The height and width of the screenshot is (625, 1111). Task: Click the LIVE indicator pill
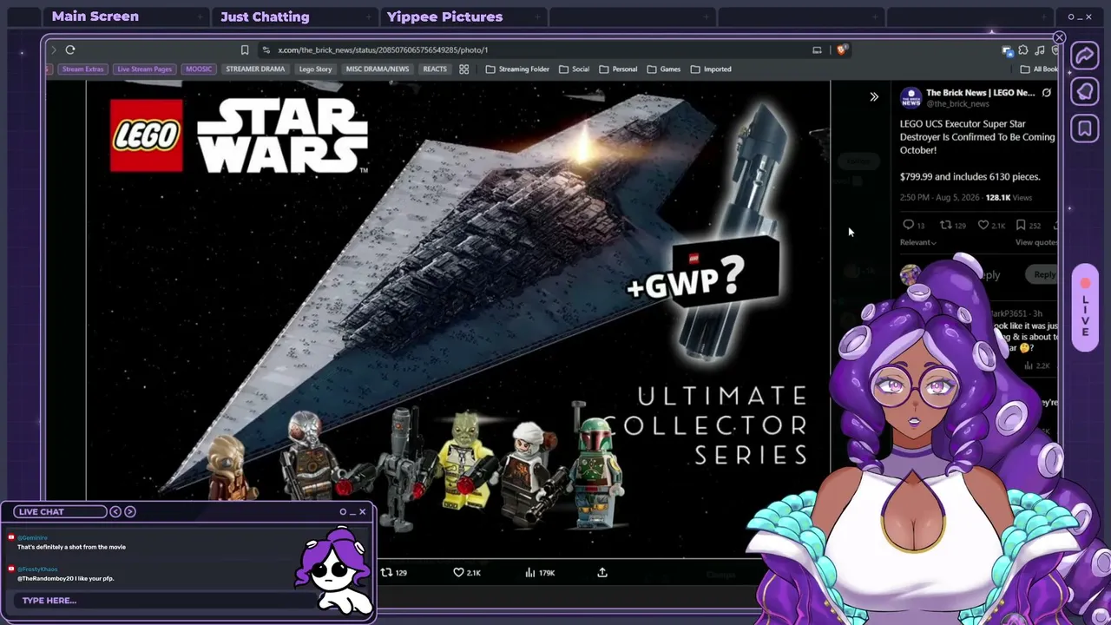pyautogui.click(x=1085, y=308)
